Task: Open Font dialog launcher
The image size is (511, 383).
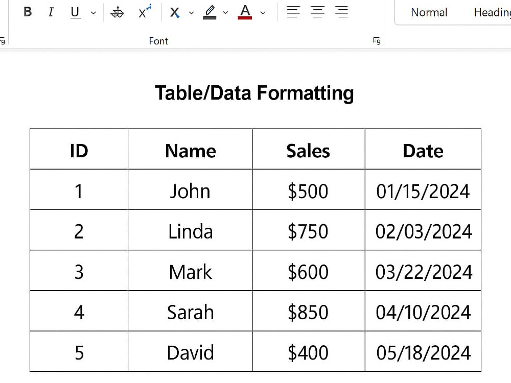Action: [x=377, y=41]
